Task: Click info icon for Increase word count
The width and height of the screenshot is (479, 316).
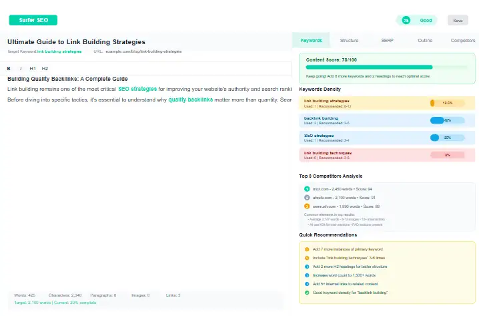Action: click(307, 275)
